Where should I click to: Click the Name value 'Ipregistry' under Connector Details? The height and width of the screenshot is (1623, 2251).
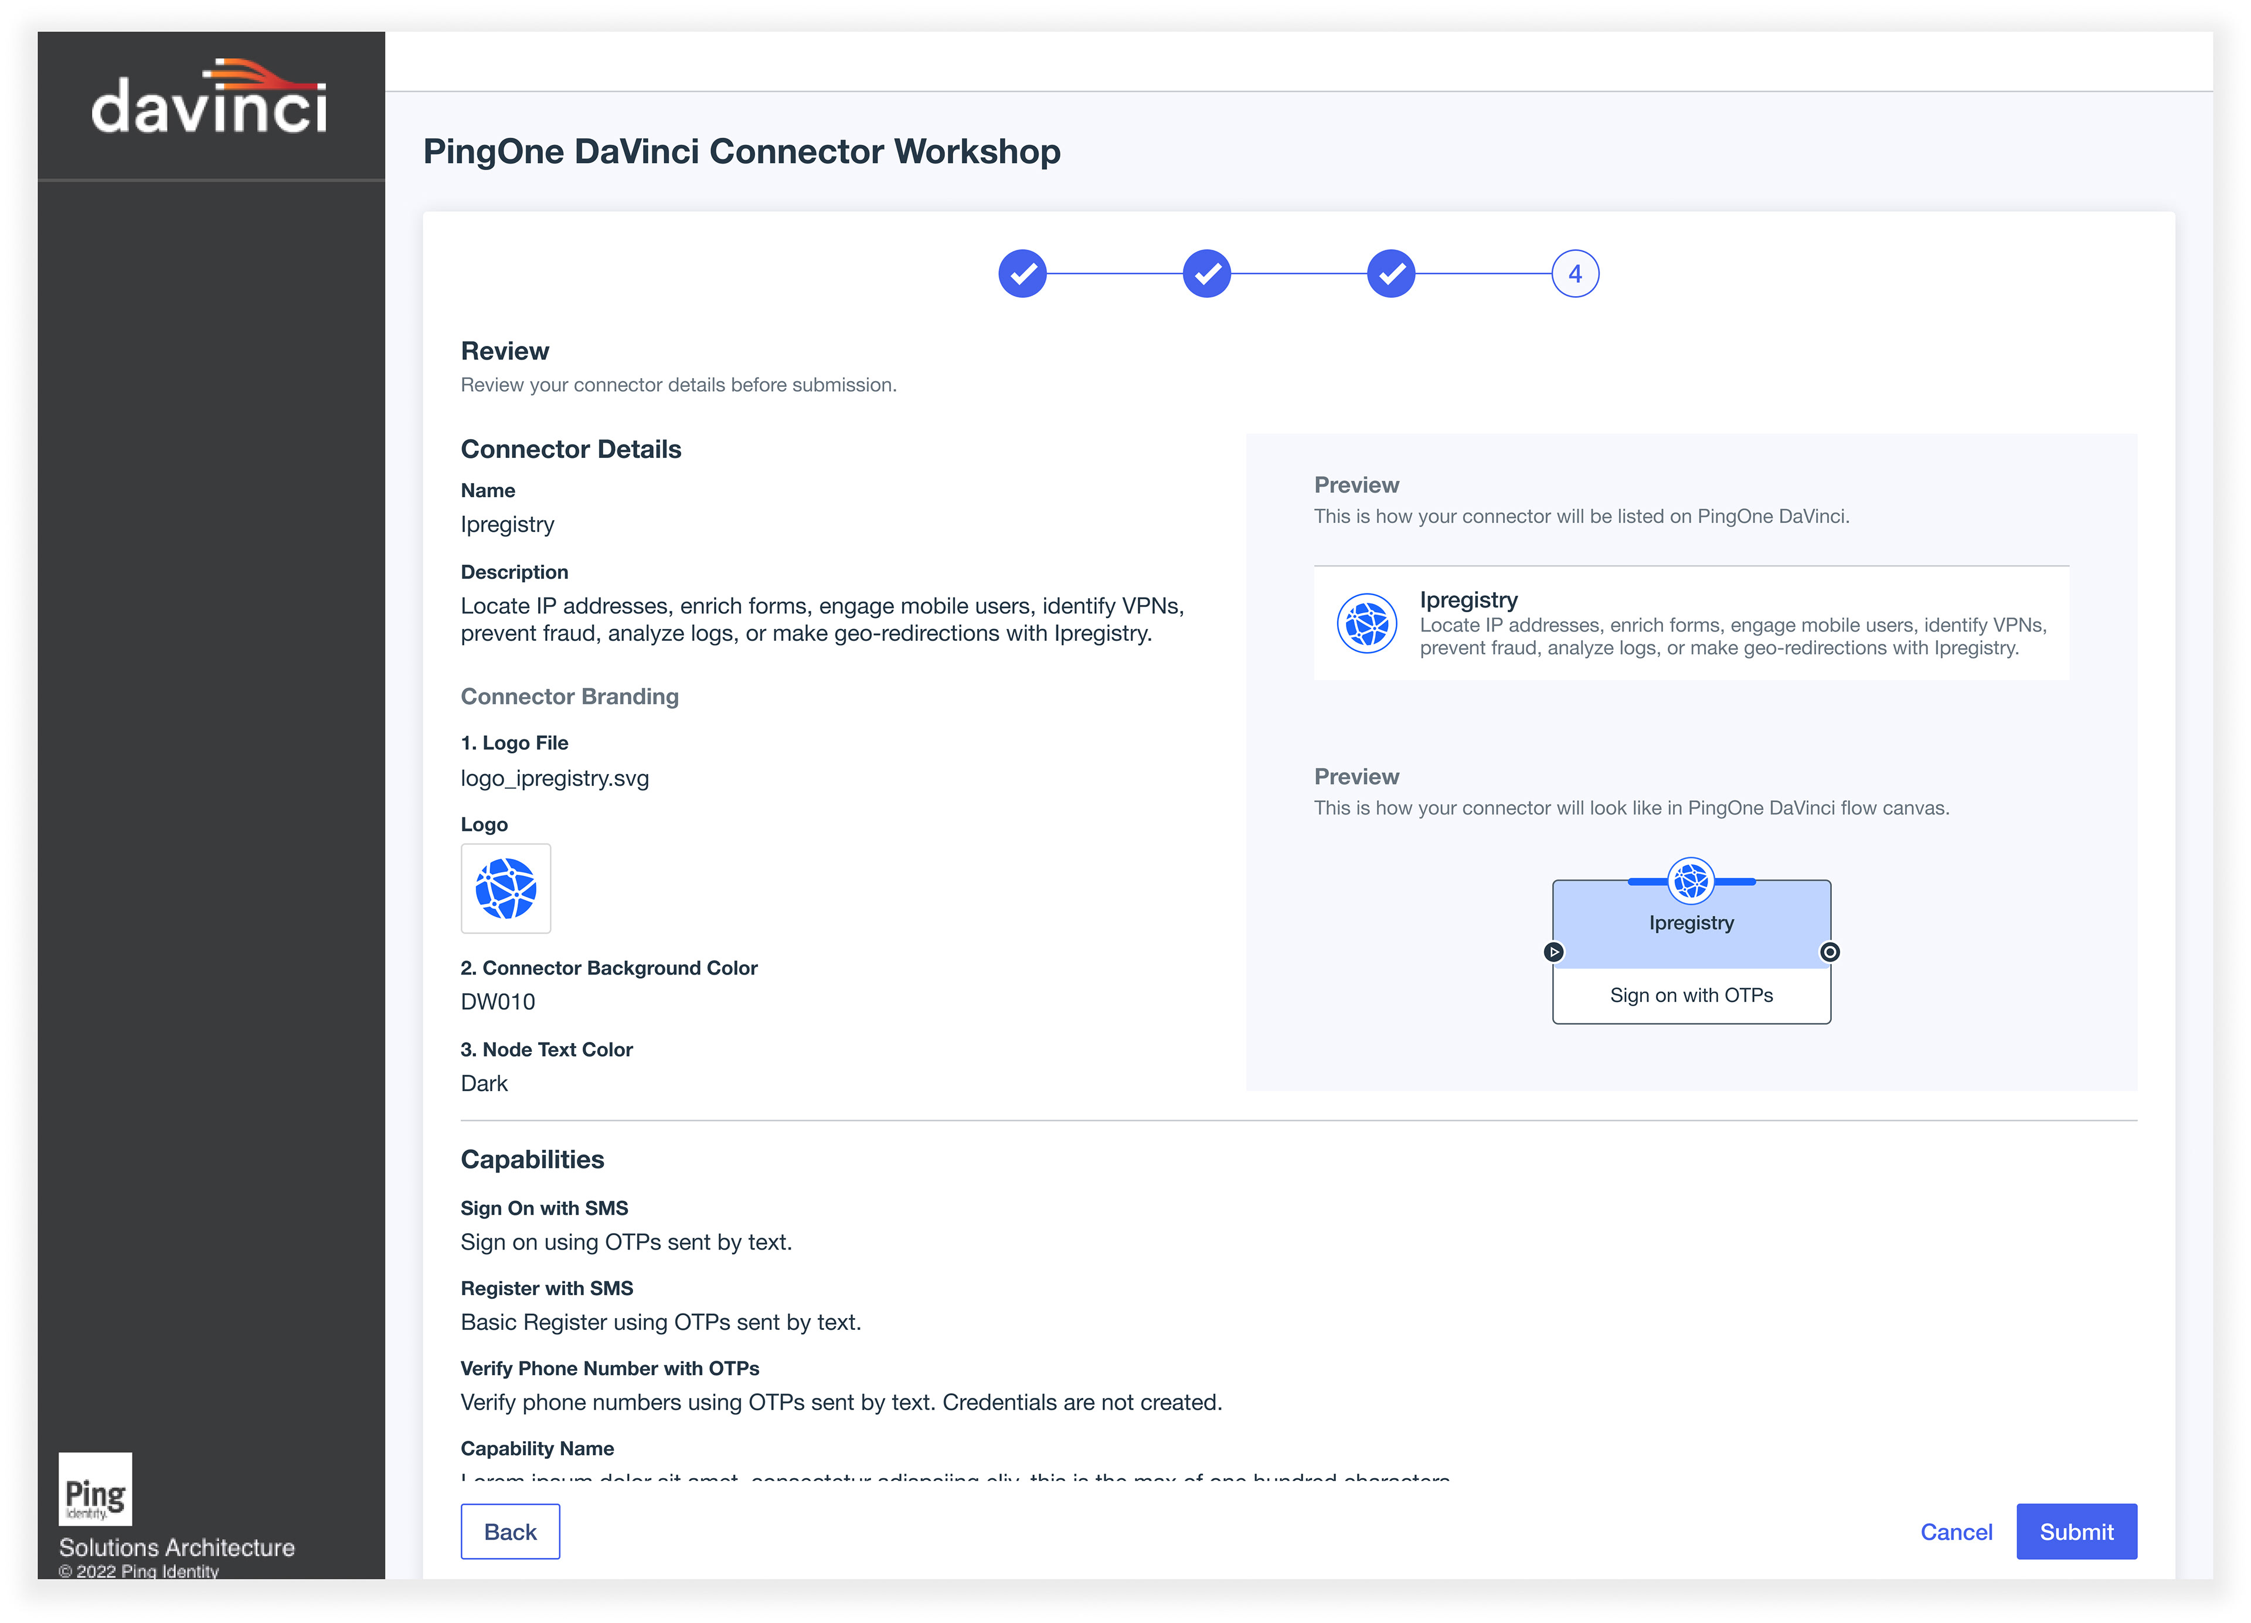point(507,524)
